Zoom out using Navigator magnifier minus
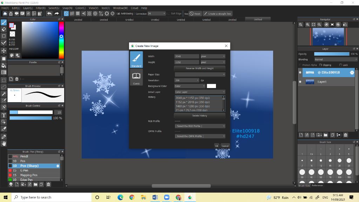 319,25
